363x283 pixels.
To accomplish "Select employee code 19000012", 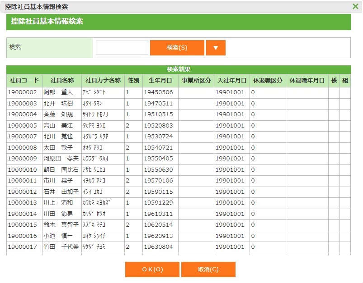I will click(23, 192).
